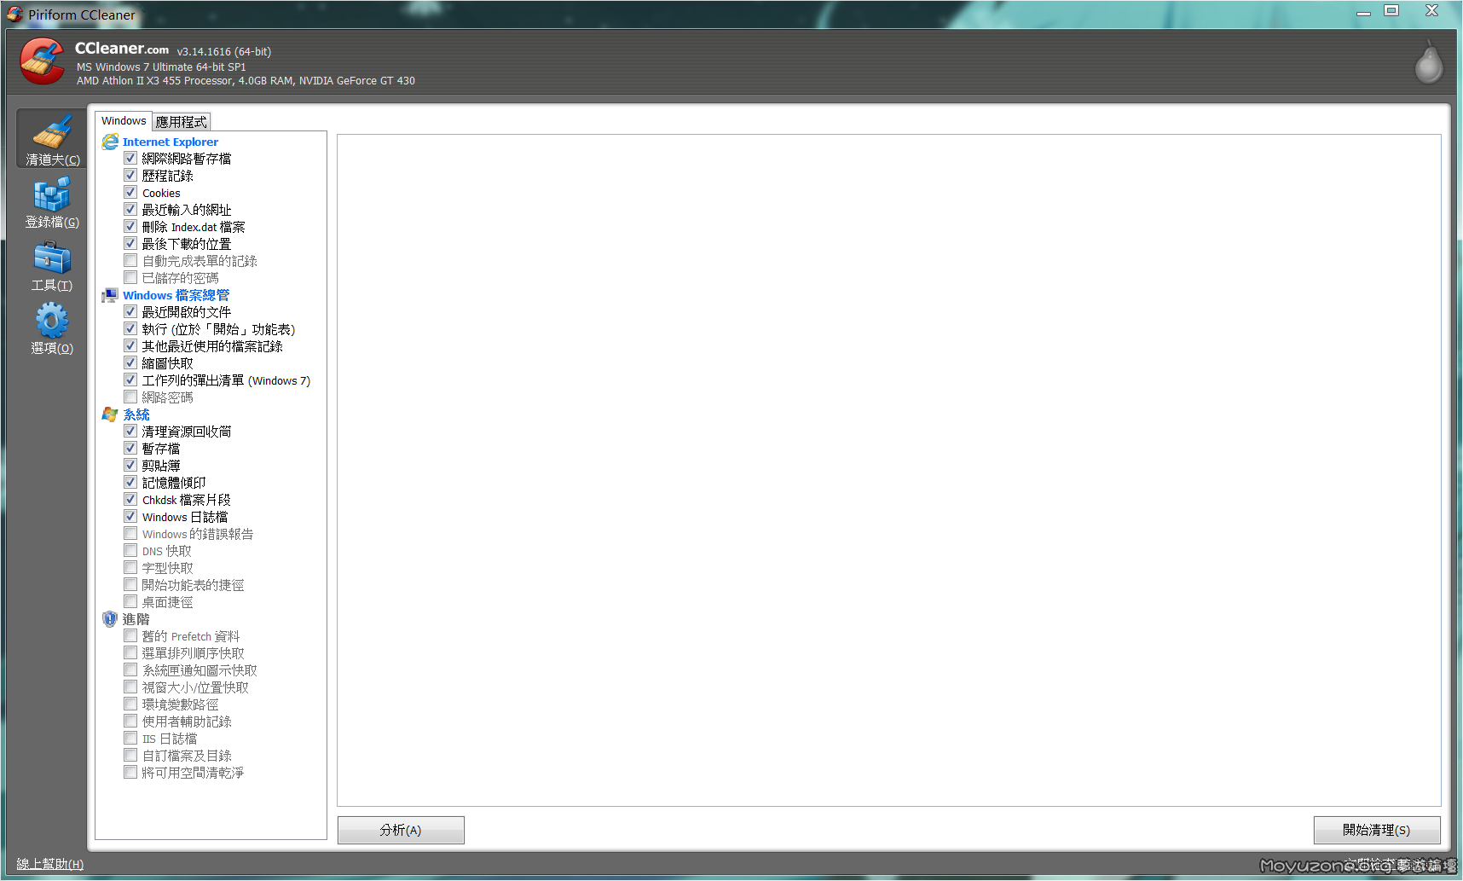Screen dimensions: 1463x881
Task: Uncheck 執行 (位於「開始」功能表) checkbox
Action: (x=130, y=328)
